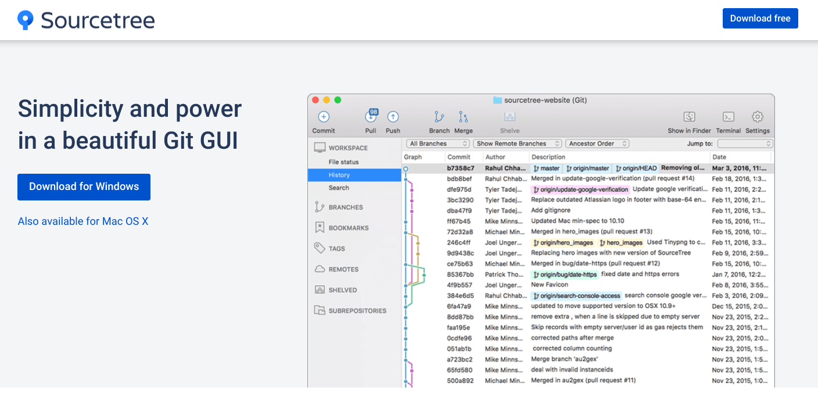
Task: Open the Show Remote Branches dropdown
Action: pyautogui.click(x=517, y=144)
